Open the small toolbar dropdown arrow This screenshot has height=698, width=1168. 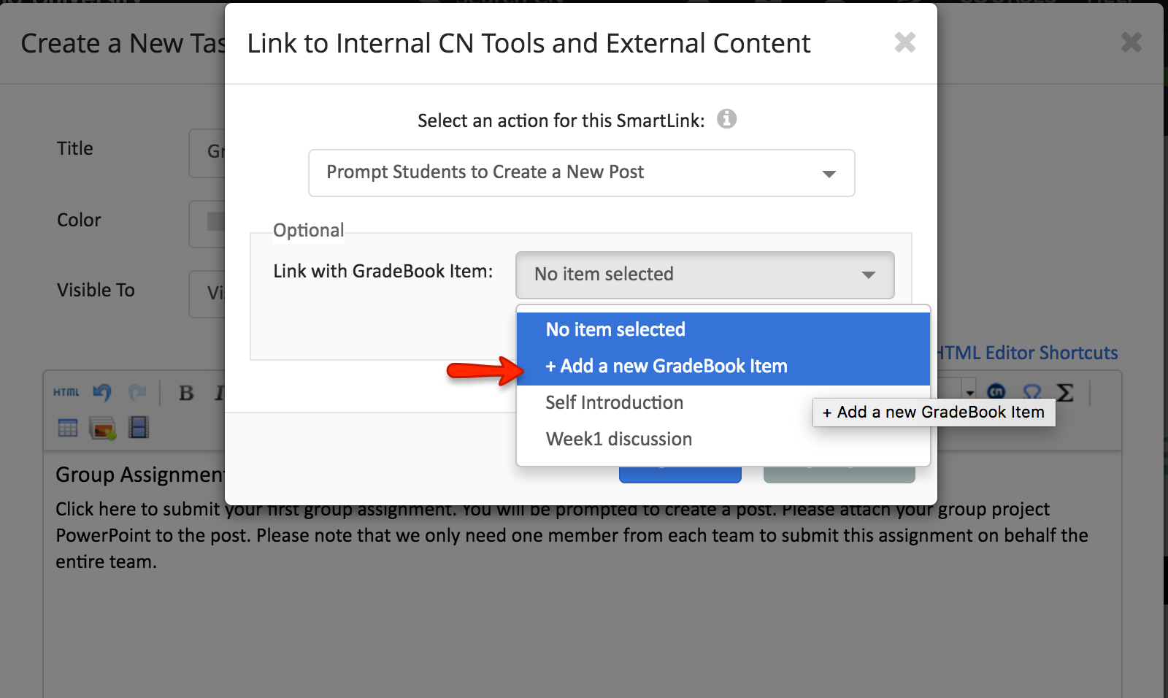(969, 392)
